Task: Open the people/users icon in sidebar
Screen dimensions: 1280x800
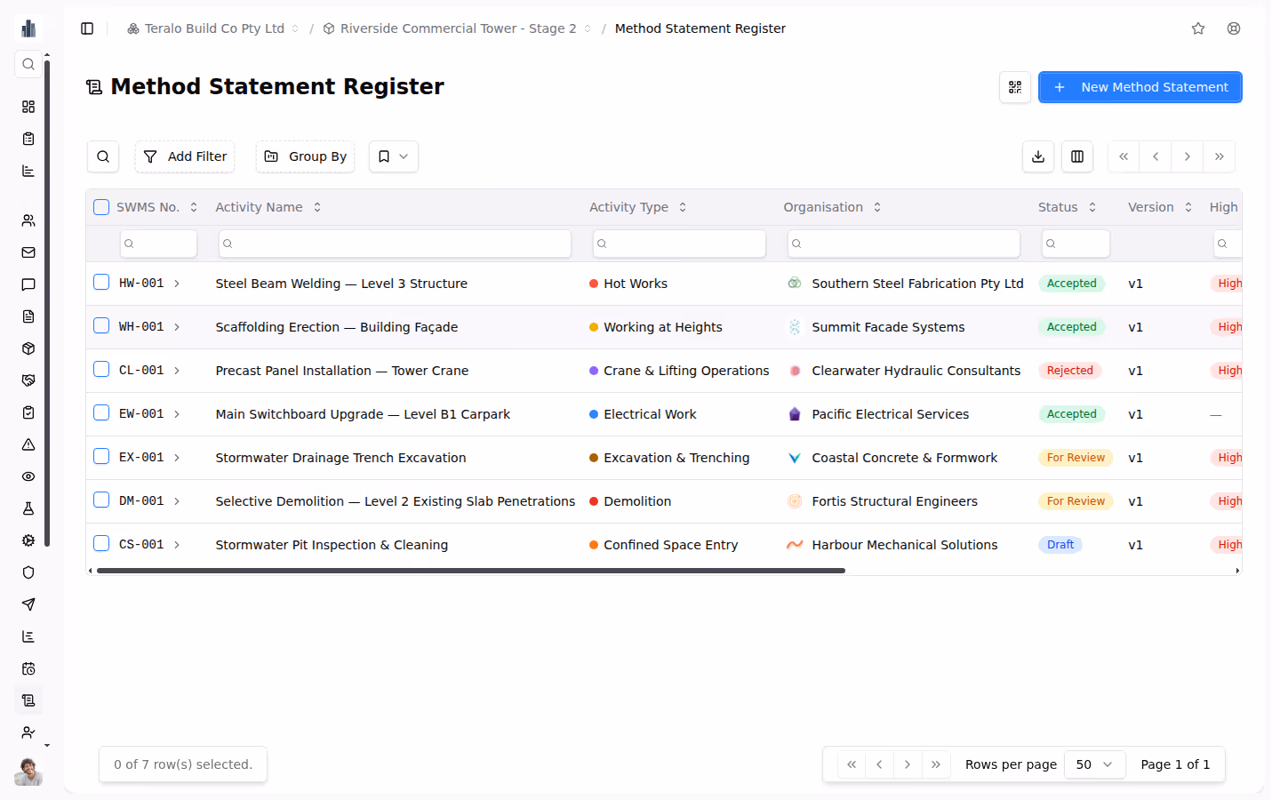Action: 28,220
